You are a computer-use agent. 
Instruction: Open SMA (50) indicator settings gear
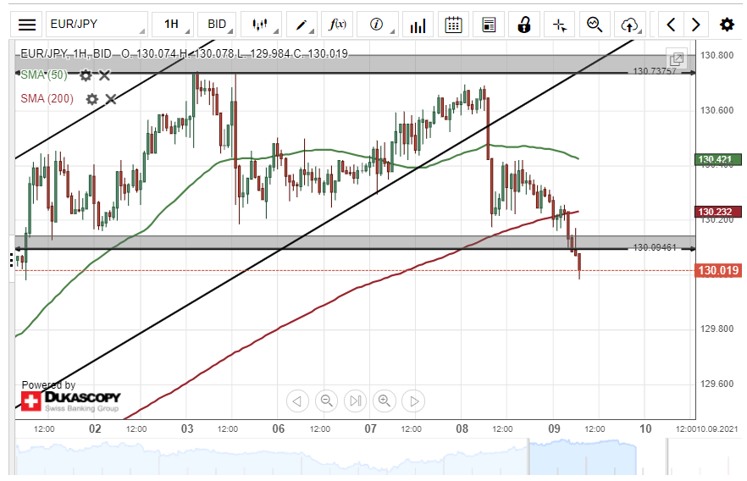(x=86, y=75)
